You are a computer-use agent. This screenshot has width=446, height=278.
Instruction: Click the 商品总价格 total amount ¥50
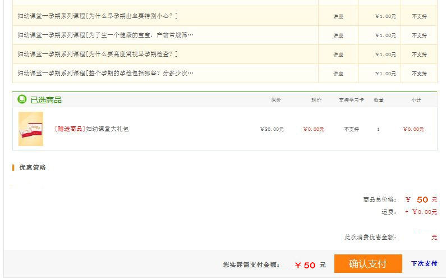[421, 199]
